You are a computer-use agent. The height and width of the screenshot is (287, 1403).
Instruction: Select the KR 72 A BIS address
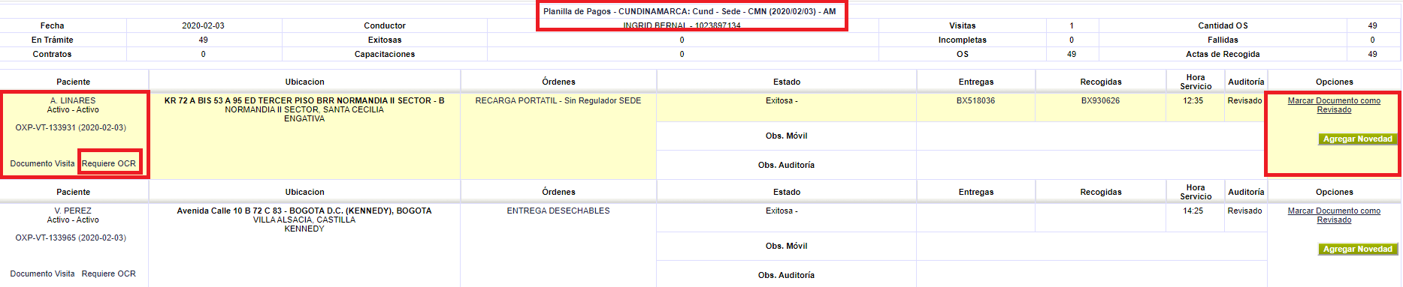pos(304,109)
